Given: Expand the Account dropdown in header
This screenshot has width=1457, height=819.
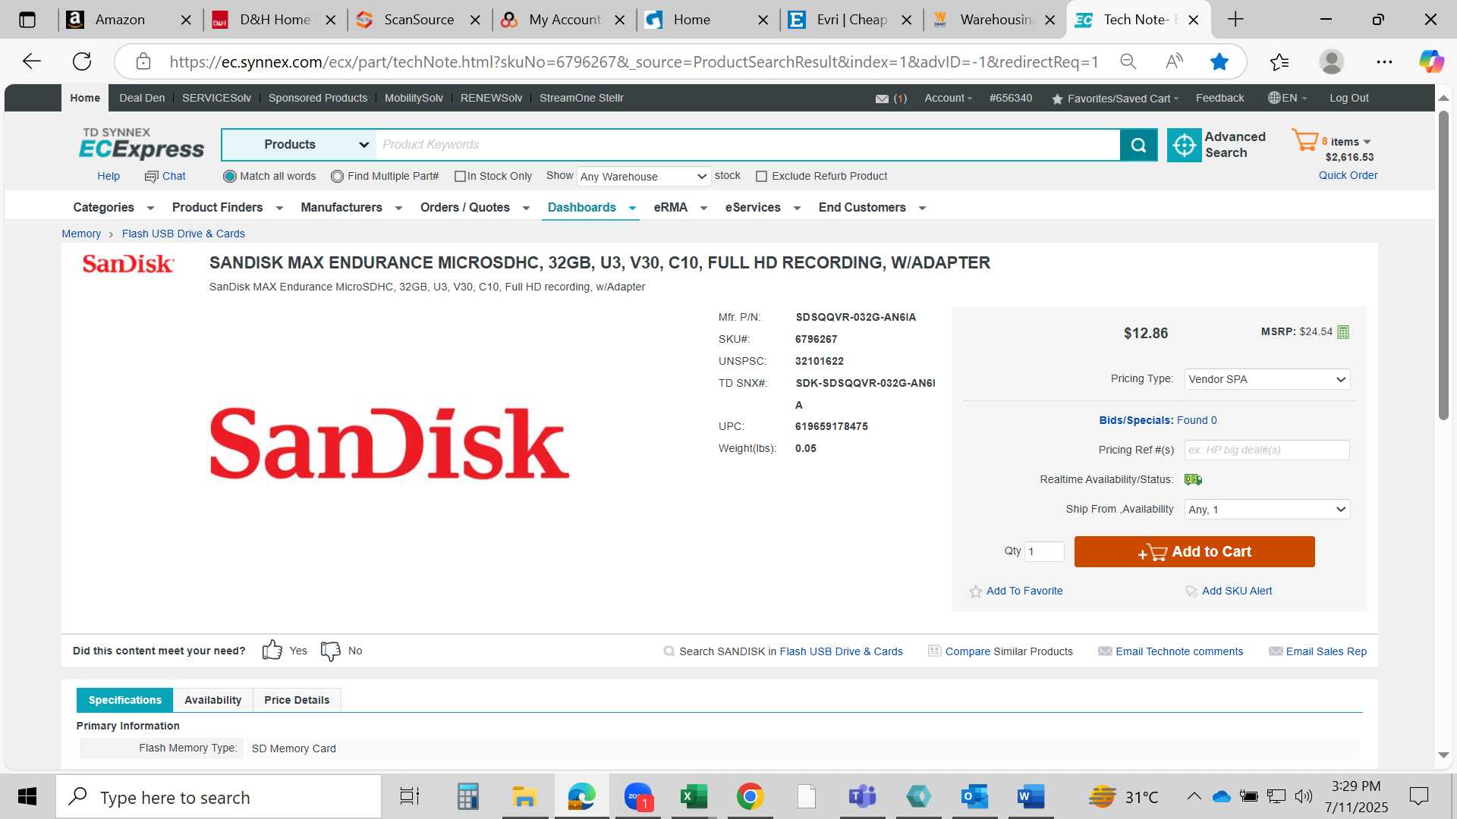Looking at the screenshot, I should pos(948,98).
